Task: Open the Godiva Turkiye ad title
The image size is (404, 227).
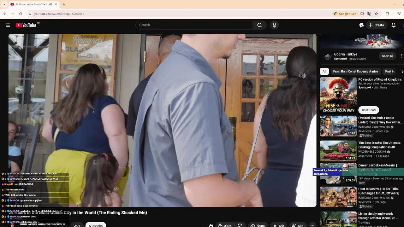Action: (x=345, y=54)
